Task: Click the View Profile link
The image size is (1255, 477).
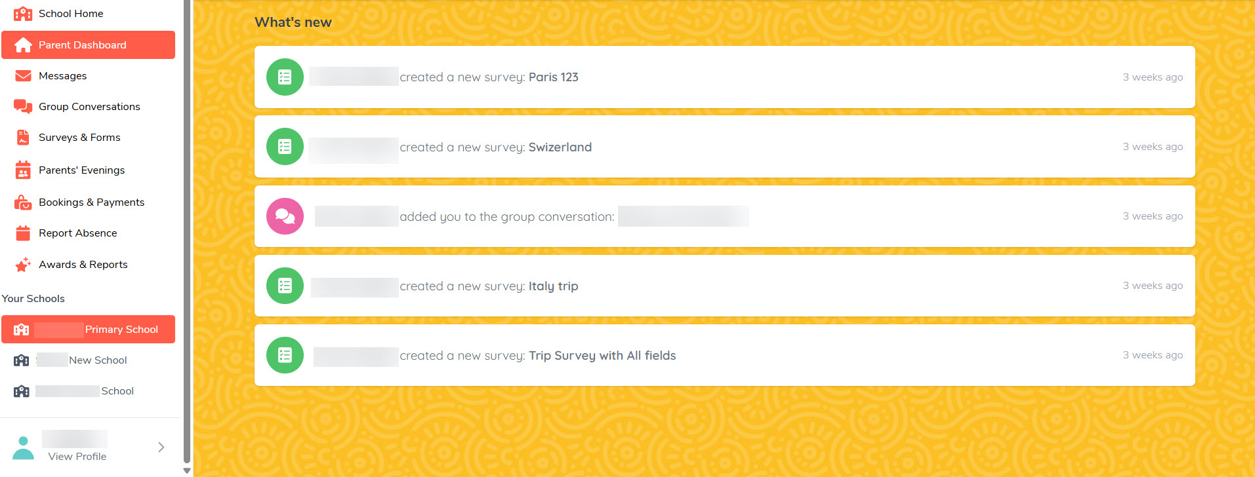Action: [x=77, y=457]
